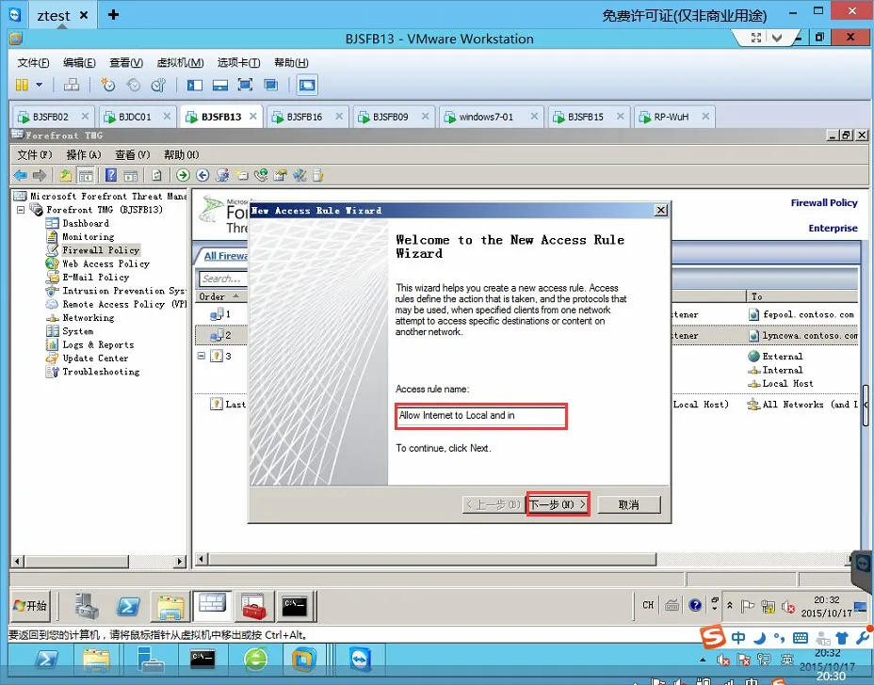Select Networking in the TMG tree
874x685 pixels.
(x=89, y=318)
